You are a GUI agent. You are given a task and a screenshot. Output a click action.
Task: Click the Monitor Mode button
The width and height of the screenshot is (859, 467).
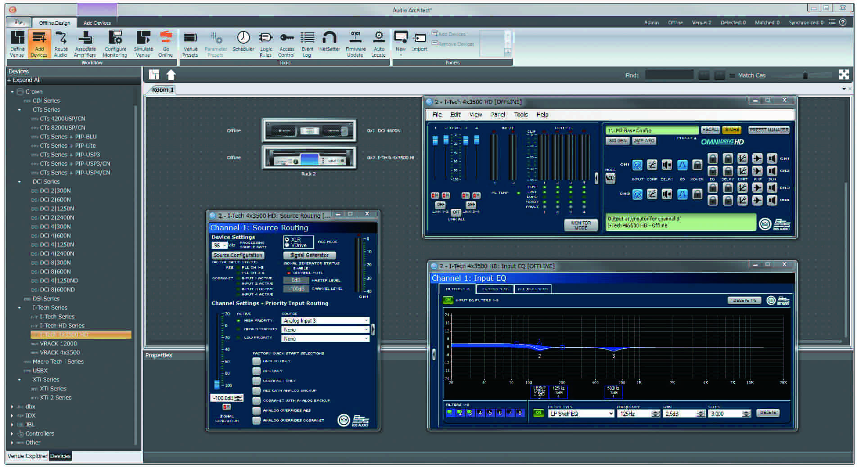click(x=581, y=225)
